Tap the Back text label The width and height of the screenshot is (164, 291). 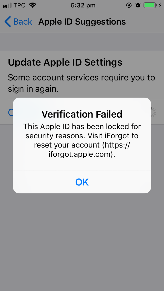[23, 22]
